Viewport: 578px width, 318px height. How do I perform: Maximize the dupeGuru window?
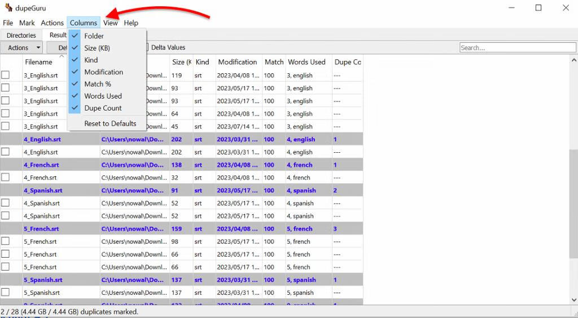point(538,8)
